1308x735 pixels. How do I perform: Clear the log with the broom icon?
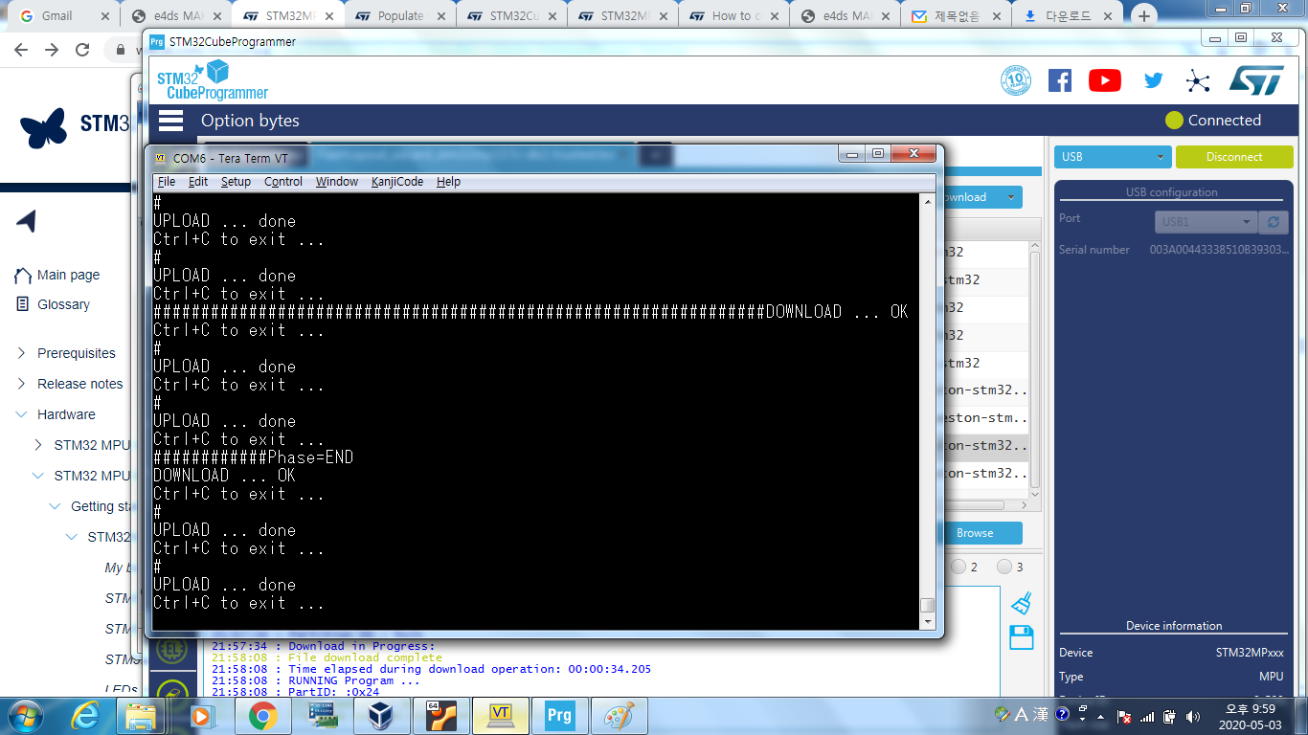tap(1022, 603)
